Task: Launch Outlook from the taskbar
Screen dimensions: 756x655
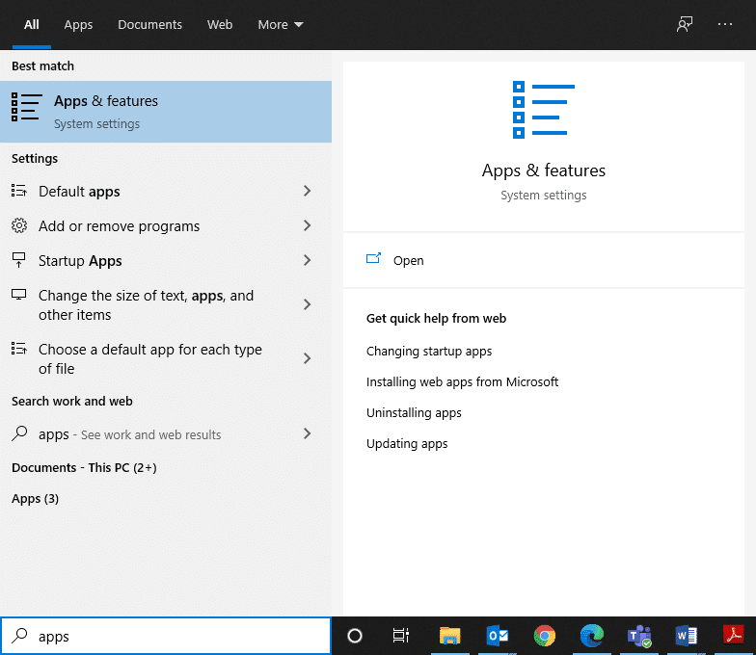Action: point(498,636)
